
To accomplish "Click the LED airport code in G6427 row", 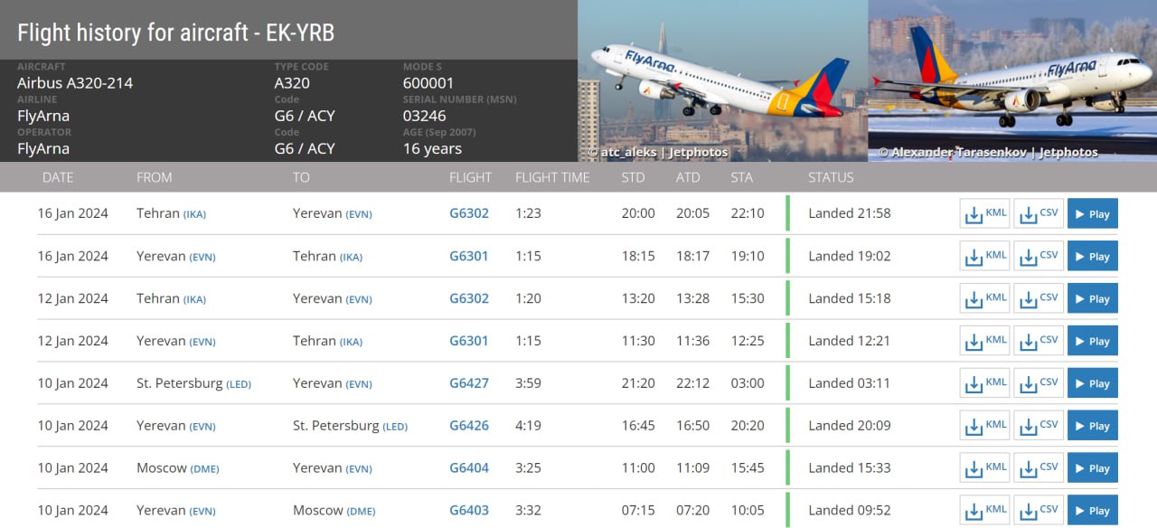I will tap(239, 384).
